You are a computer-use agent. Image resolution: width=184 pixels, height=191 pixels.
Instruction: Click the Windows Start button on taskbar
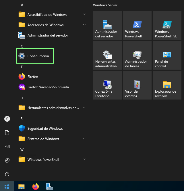(7, 186)
